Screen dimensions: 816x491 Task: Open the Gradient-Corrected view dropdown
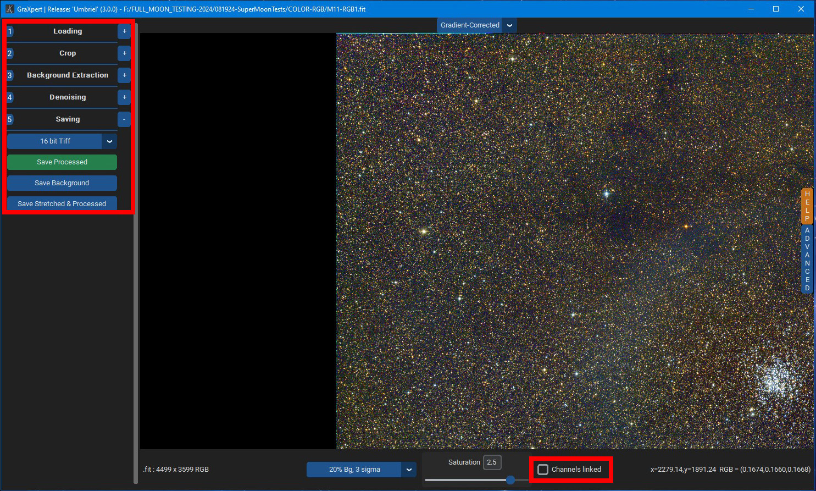click(509, 25)
